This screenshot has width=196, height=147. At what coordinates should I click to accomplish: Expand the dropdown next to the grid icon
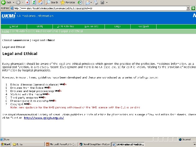pyautogui.click(x=107, y=2)
